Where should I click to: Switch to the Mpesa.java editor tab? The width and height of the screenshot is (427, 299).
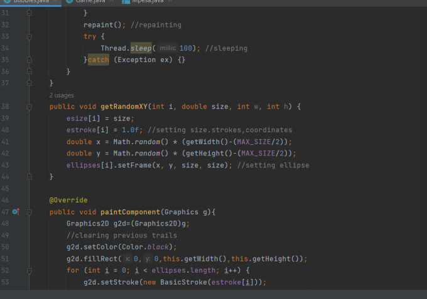pos(148,1)
